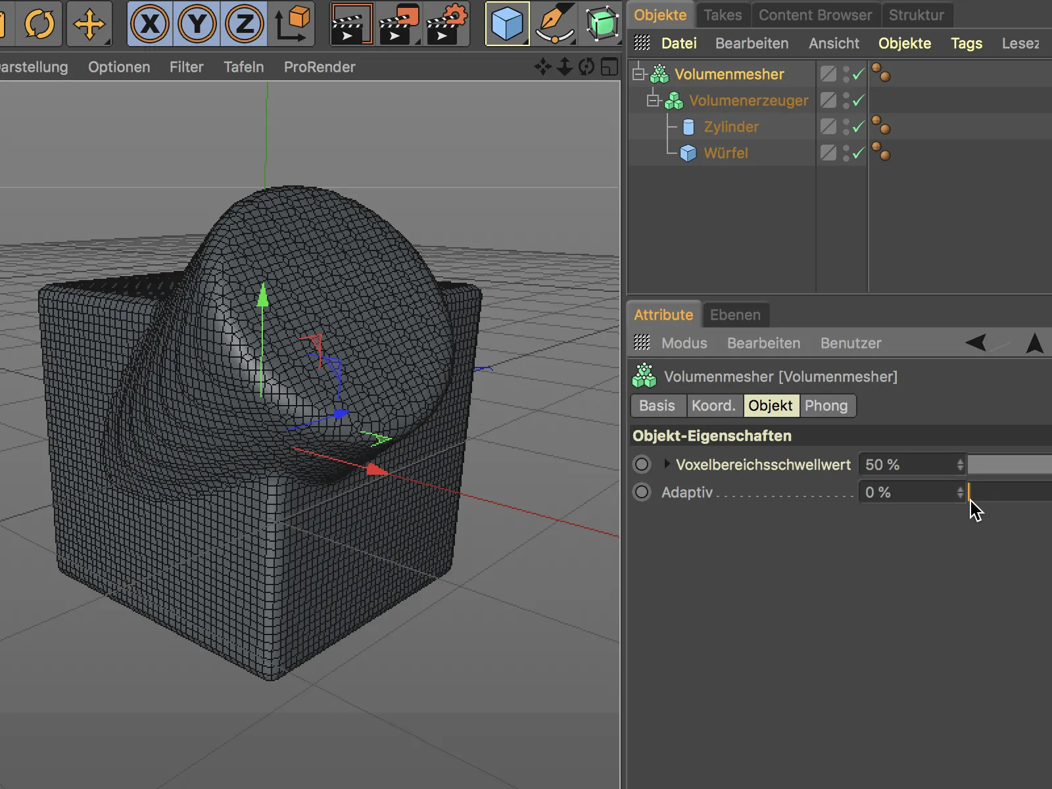Toggle the X axis lock icon

[150, 24]
